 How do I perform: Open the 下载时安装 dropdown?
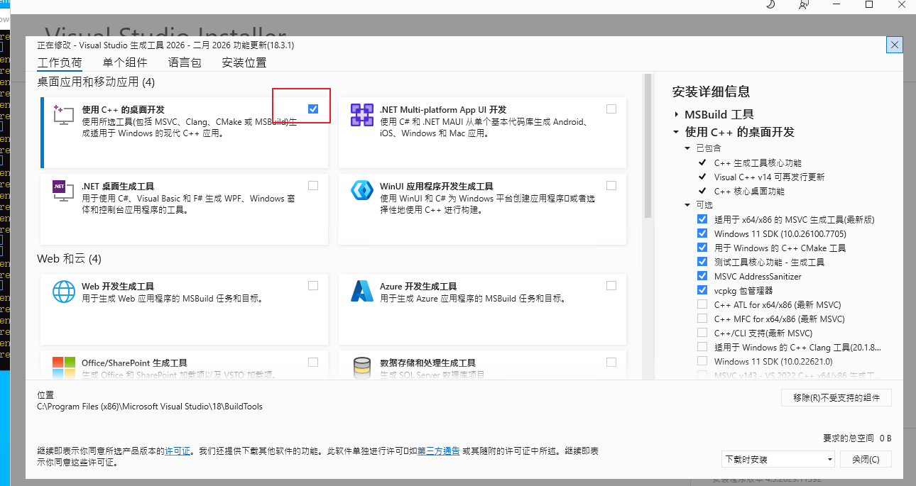tap(778, 459)
